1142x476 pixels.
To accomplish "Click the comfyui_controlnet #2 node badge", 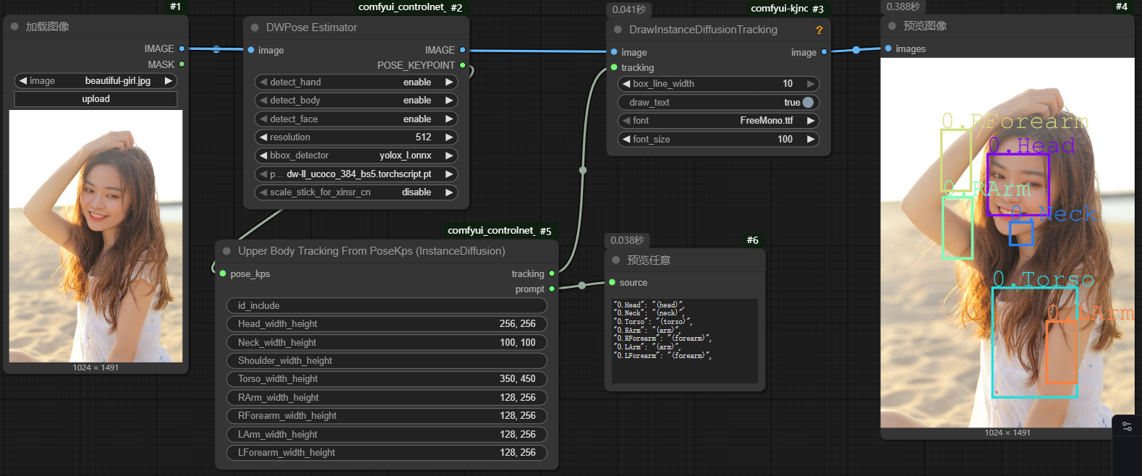I will point(410,7).
